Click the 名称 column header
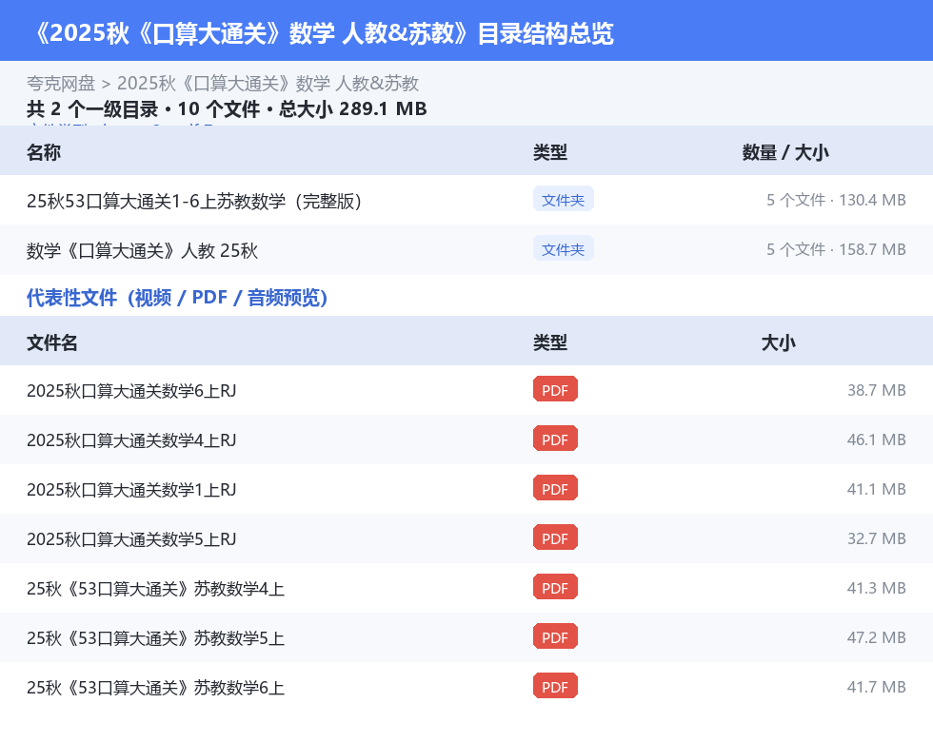 [x=44, y=152]
